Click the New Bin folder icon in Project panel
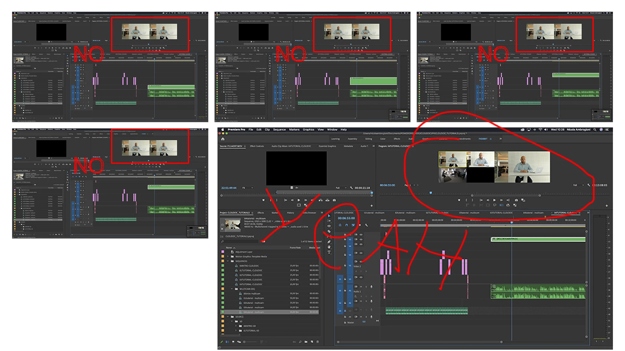Screen dimensions: 625x351 point(306,342)
